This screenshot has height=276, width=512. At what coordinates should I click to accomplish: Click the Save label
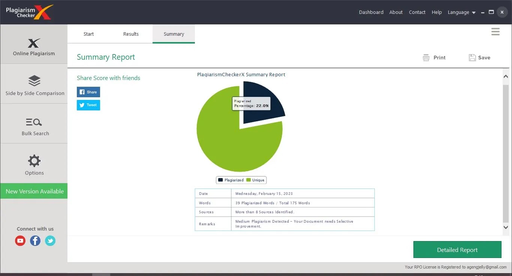pyautogui.click(x=484, y=57)
